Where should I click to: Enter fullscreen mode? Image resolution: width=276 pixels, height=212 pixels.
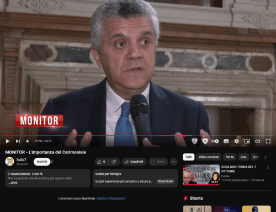(x=268, y=141)
